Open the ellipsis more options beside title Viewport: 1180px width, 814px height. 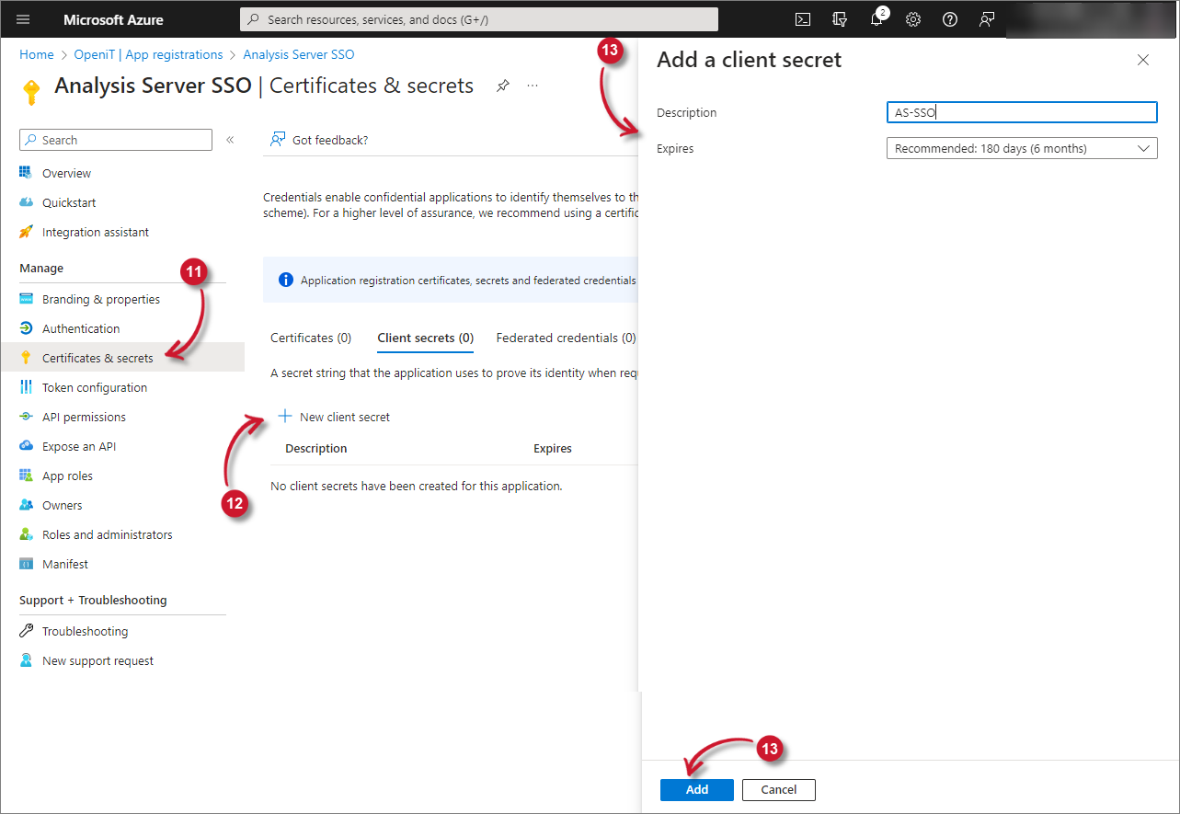(533, 86)
